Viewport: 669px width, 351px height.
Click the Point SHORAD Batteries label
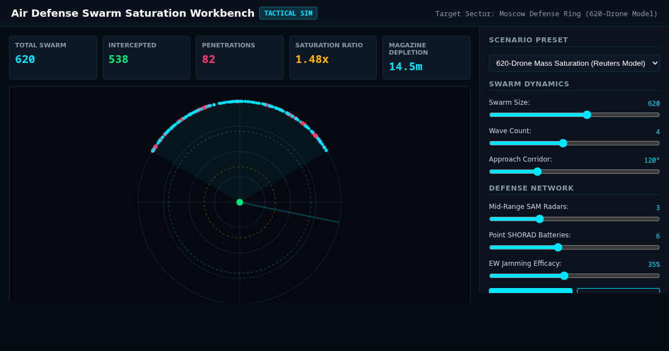(x=530, y=235)
